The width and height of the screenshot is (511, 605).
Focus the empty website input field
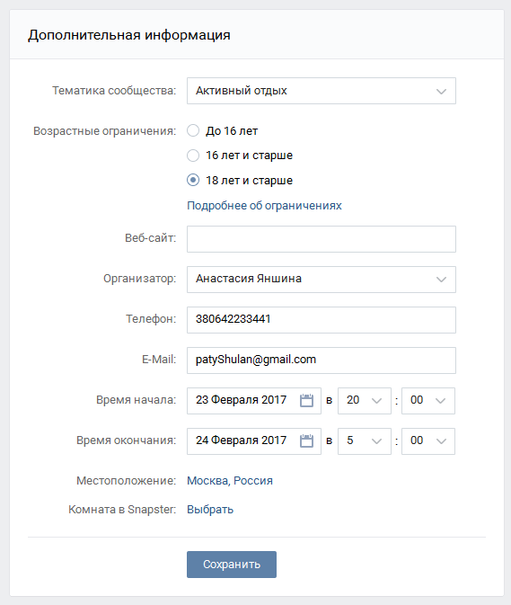(322, 239)
